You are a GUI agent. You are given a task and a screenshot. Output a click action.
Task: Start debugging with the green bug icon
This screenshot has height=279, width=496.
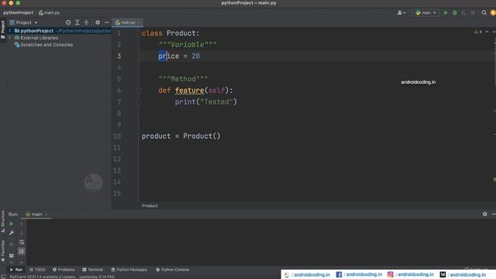pyautogui.click(x=455, y=13)
